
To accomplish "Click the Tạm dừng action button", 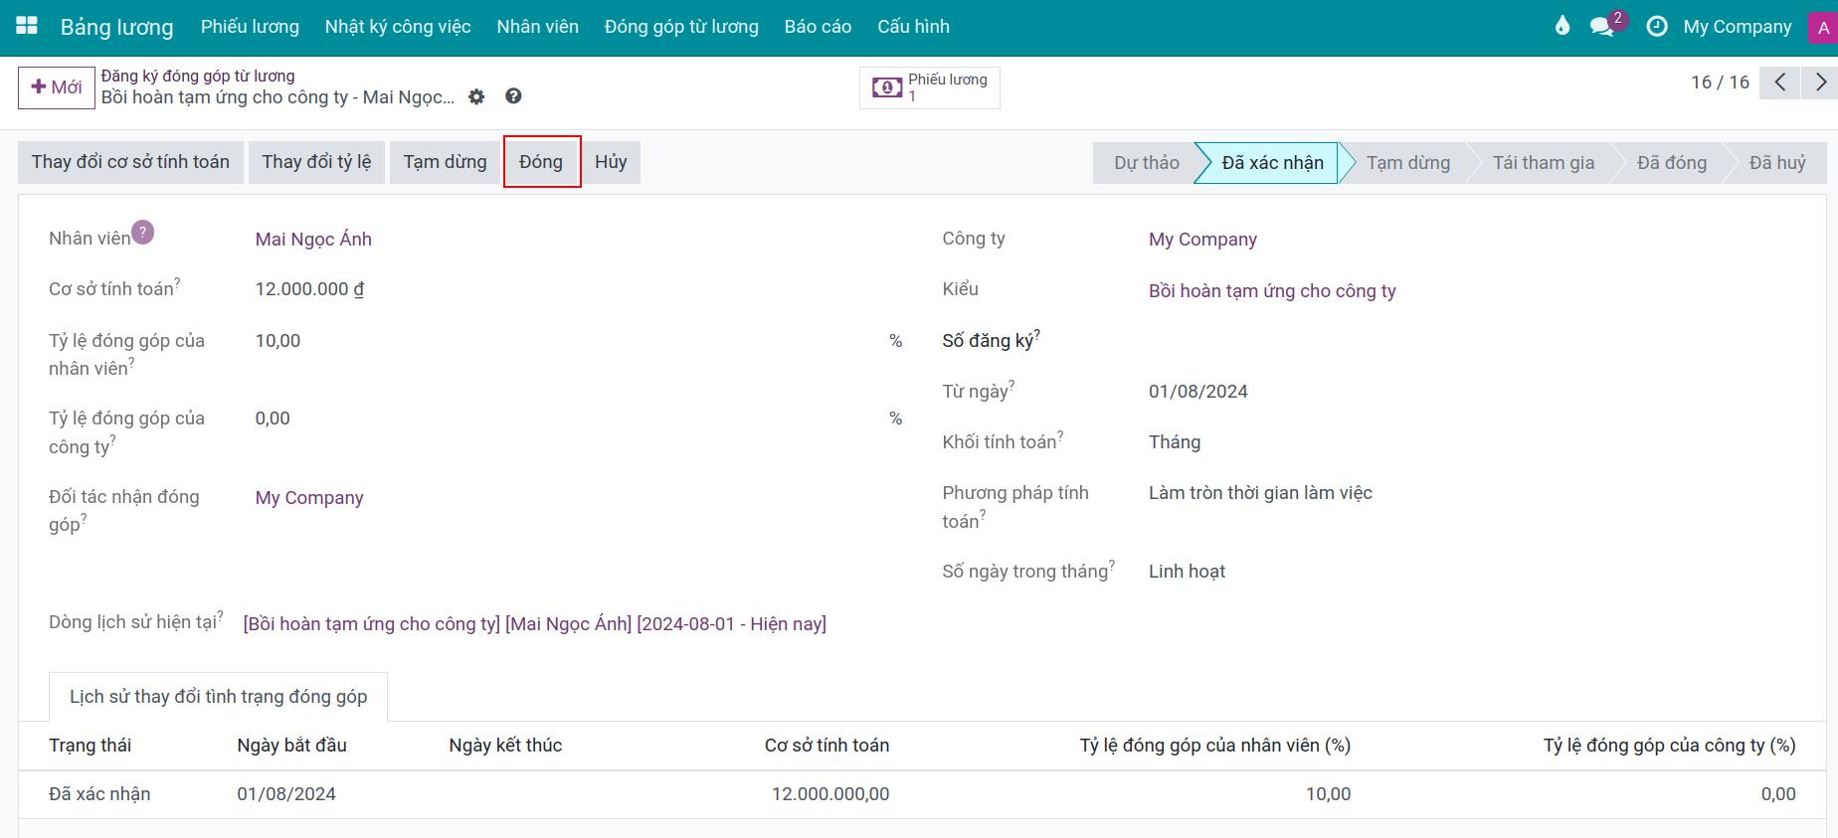I will click(445, 162).
